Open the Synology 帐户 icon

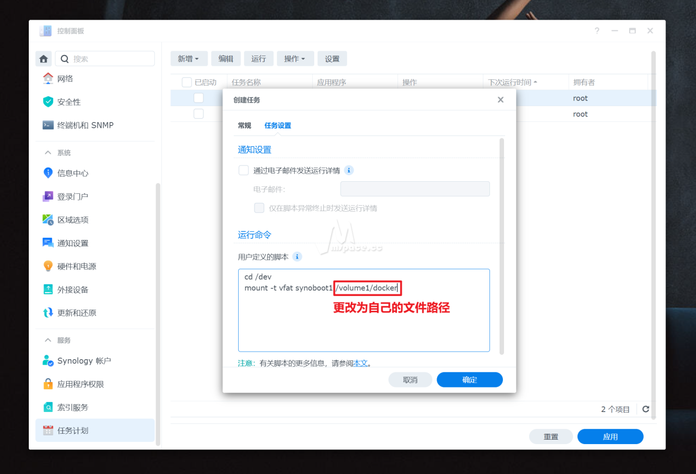click(48, 361)
